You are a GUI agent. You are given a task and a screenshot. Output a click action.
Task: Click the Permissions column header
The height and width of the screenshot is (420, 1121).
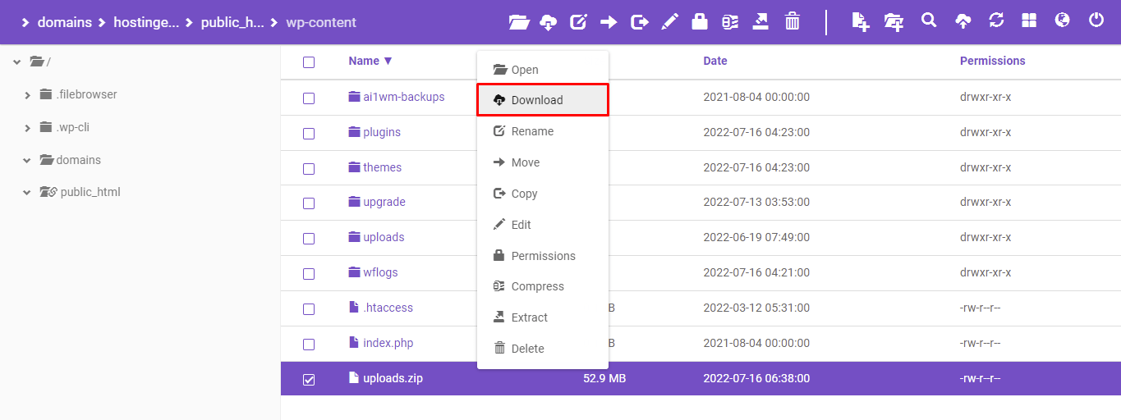(x=993, y=61)
